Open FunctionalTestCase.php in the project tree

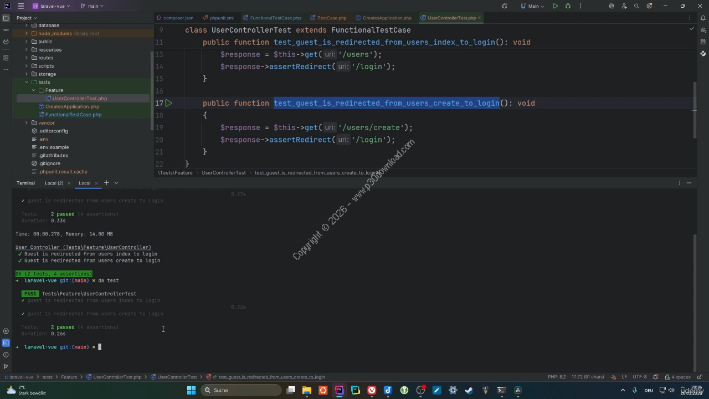point(73,115)
